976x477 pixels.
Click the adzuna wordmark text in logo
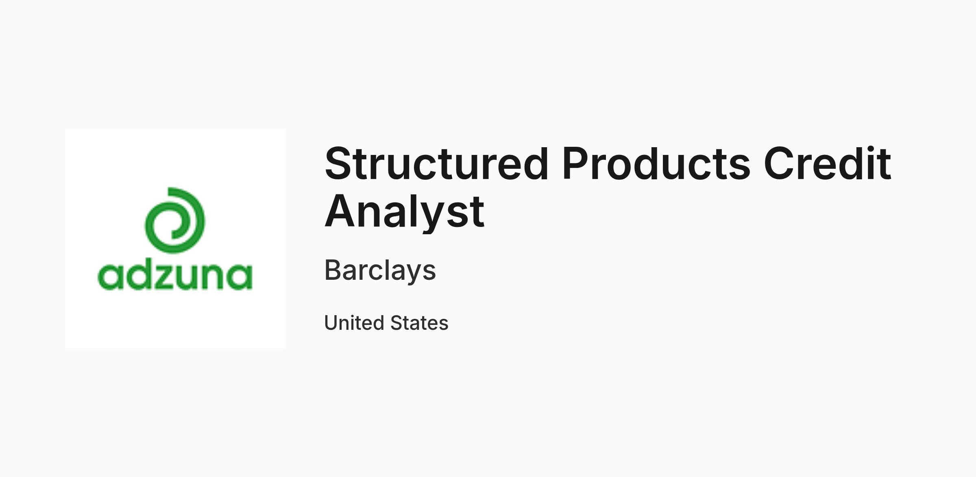pos(175,276)
